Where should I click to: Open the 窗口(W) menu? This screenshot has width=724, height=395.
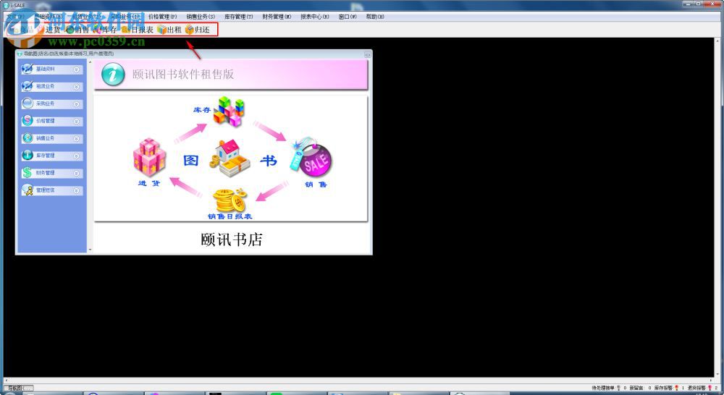pos(348,17)
